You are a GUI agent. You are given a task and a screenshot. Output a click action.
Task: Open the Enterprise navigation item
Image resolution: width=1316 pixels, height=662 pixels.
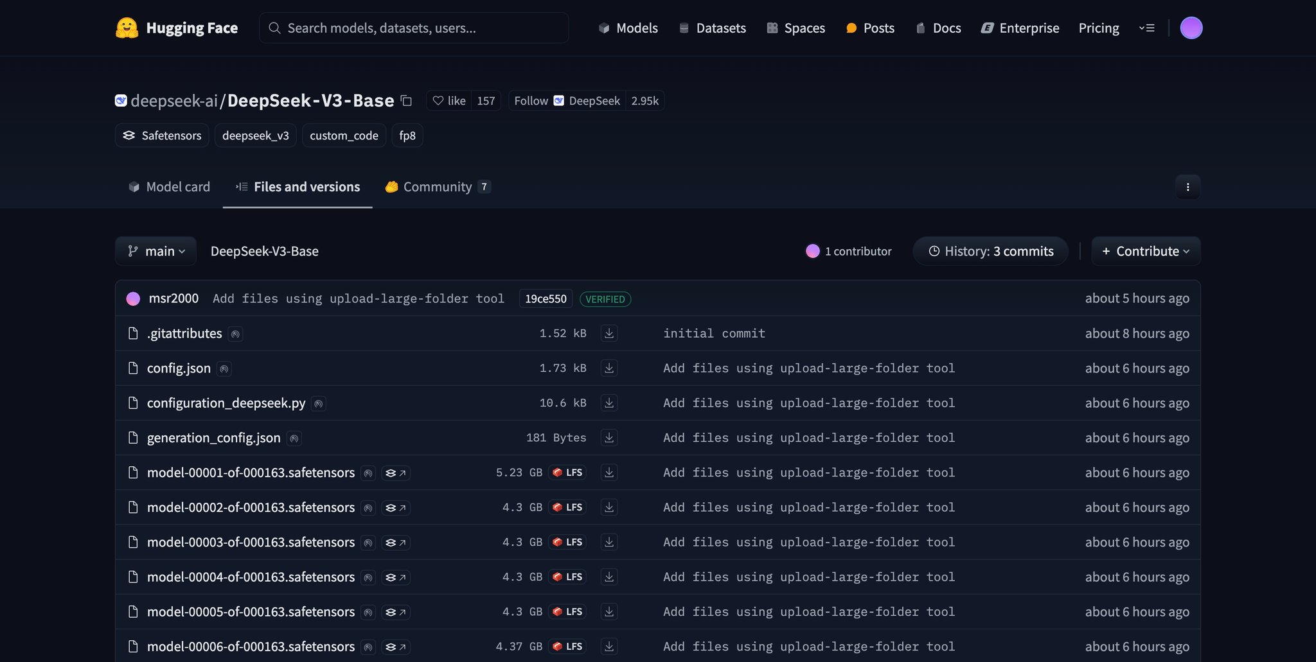pos(1020,28)
